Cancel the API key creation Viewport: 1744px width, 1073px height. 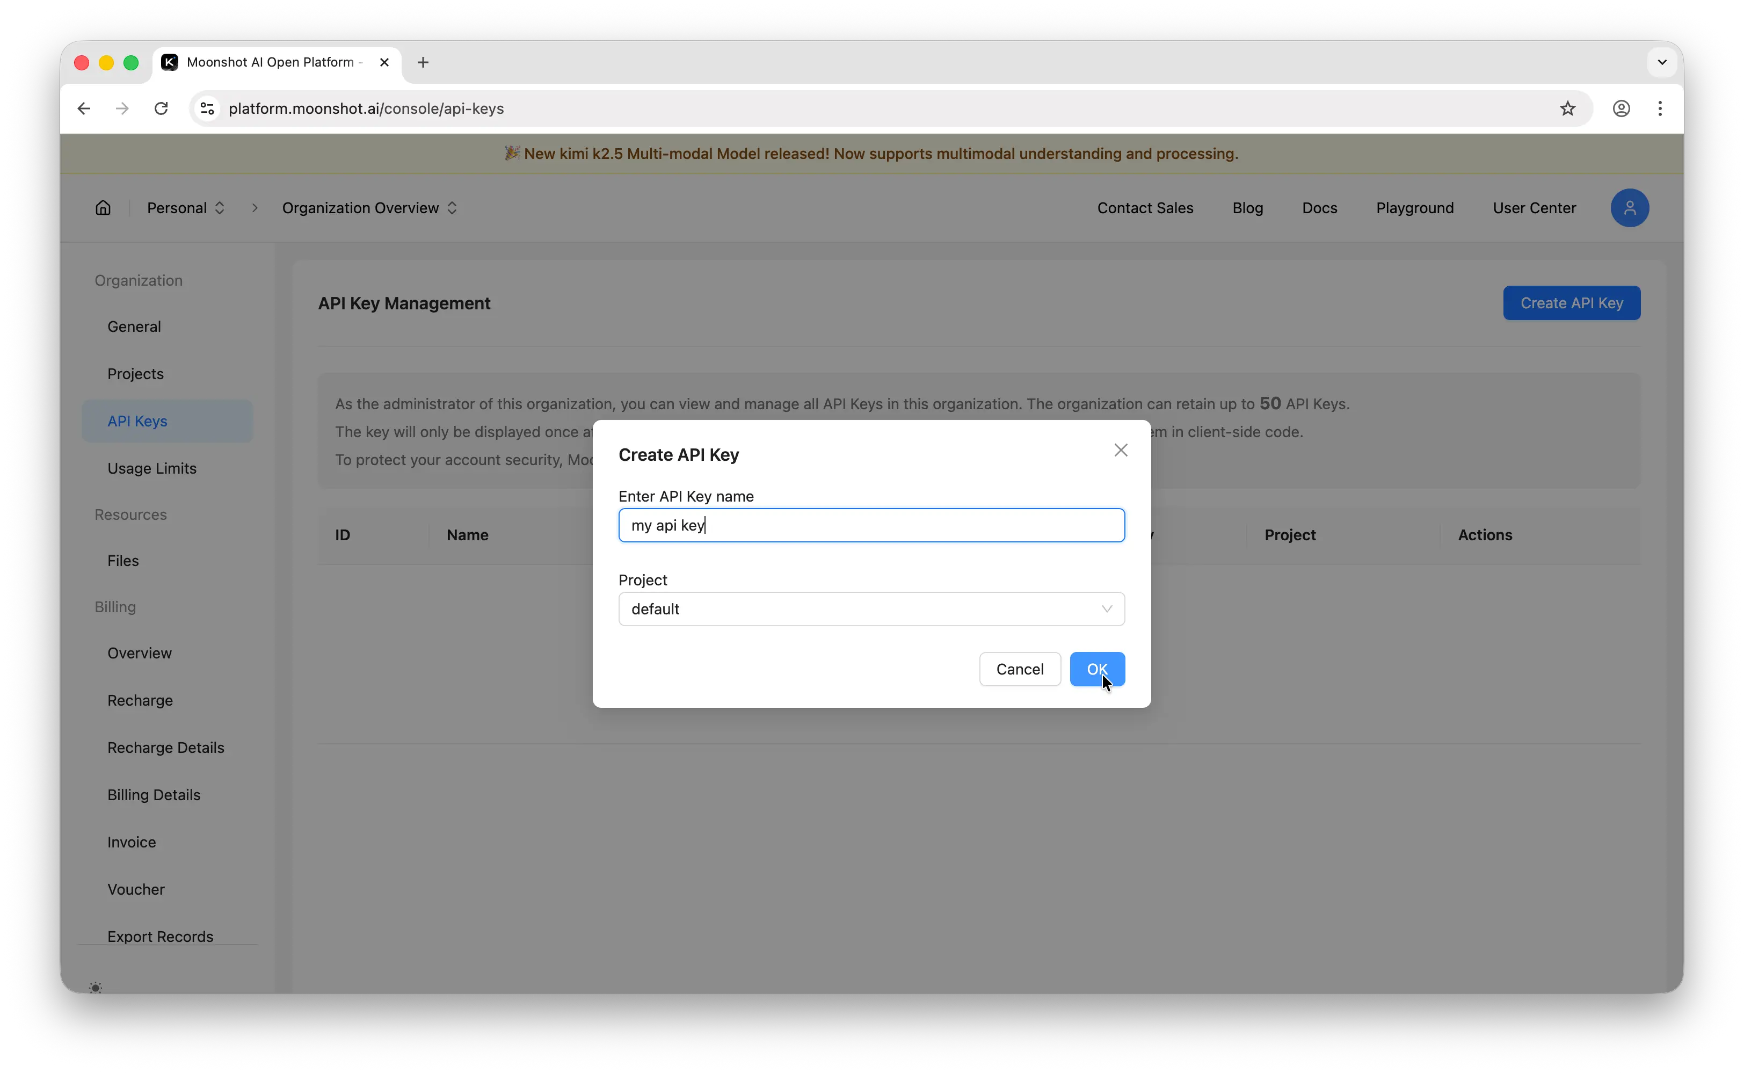1019,669
